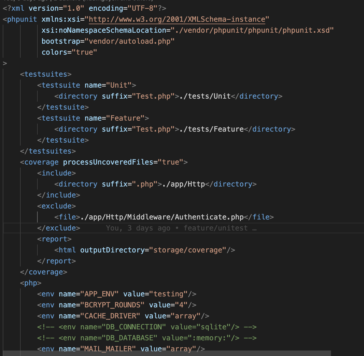The image size is (364, 356).
Task: Click the opening <testsuites> tag
Action: click(46, 74)
